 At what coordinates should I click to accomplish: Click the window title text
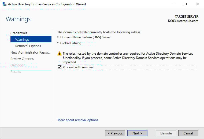pos(47,4)
